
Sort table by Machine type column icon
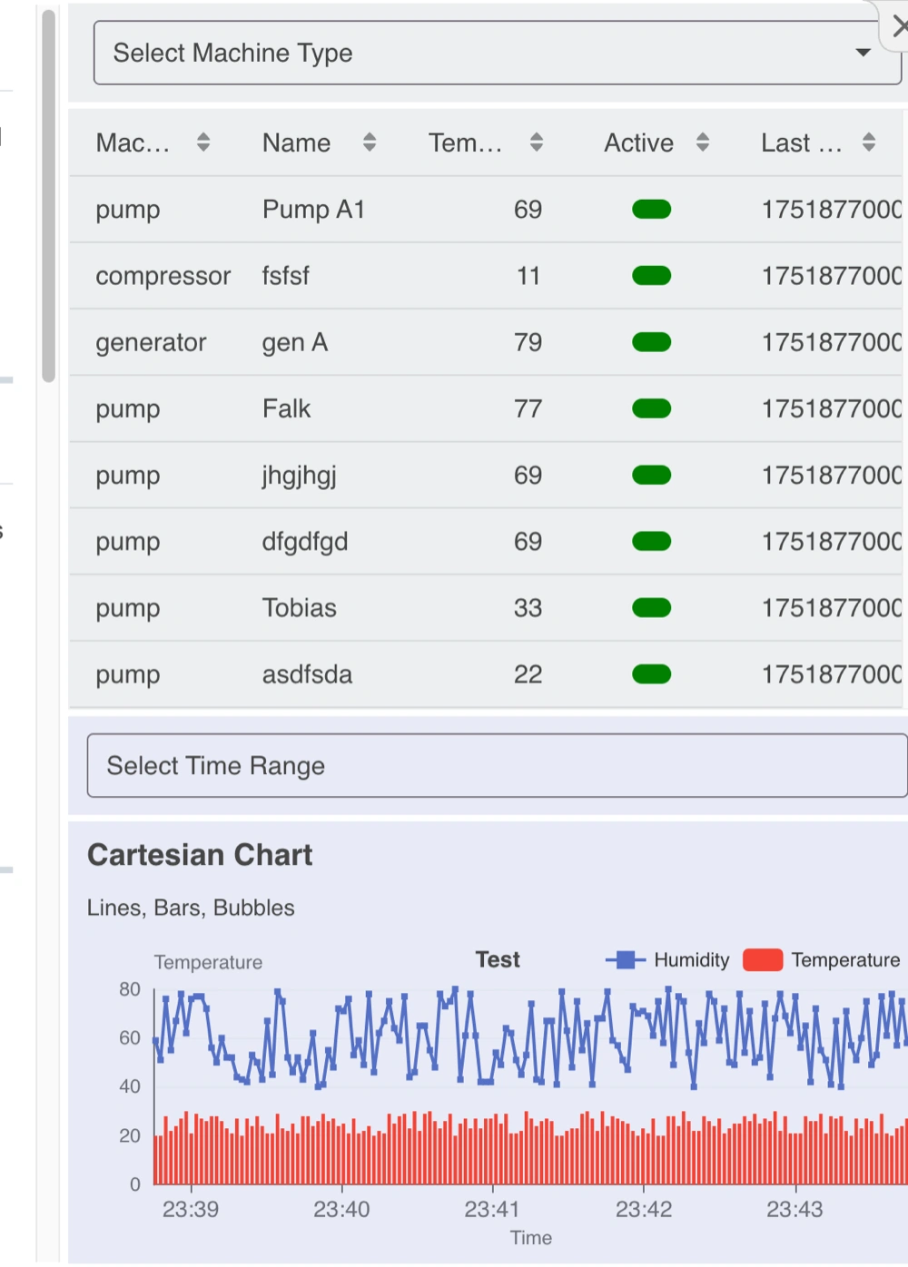point(203,142)
